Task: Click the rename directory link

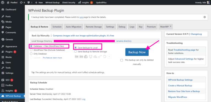Action: coord(124,41)
